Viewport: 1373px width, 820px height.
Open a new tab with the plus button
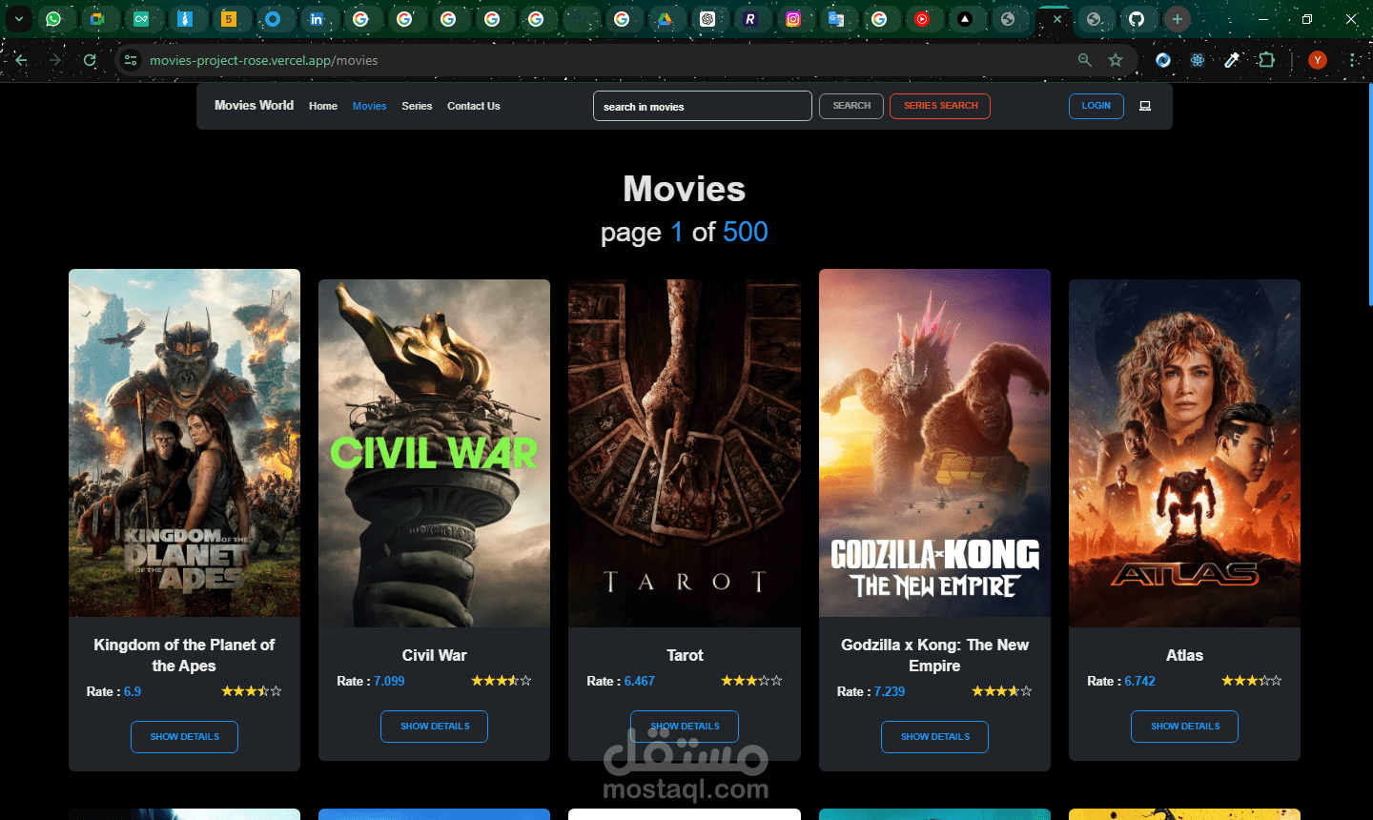click(x=1178, y=18)
